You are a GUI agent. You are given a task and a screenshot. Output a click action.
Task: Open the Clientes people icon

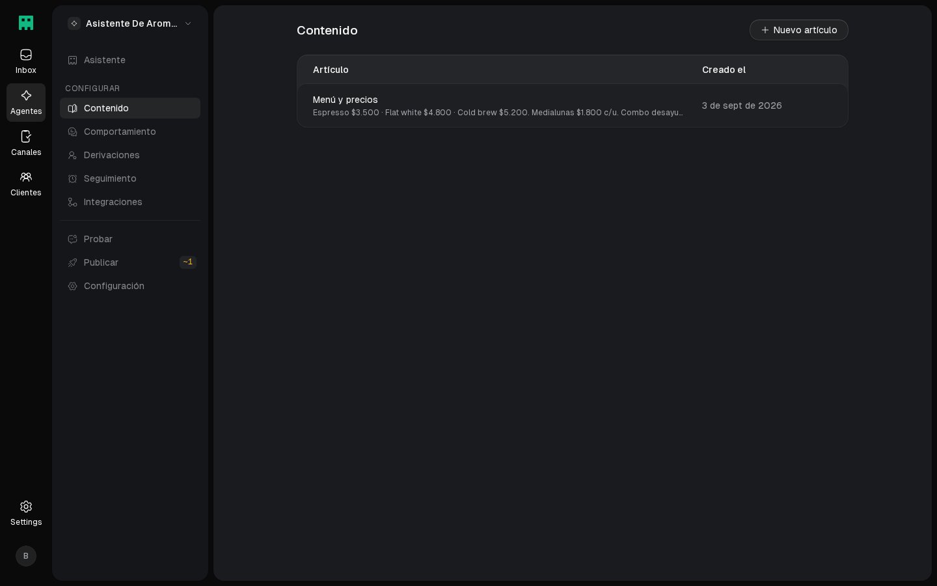[x=26, y=177]
